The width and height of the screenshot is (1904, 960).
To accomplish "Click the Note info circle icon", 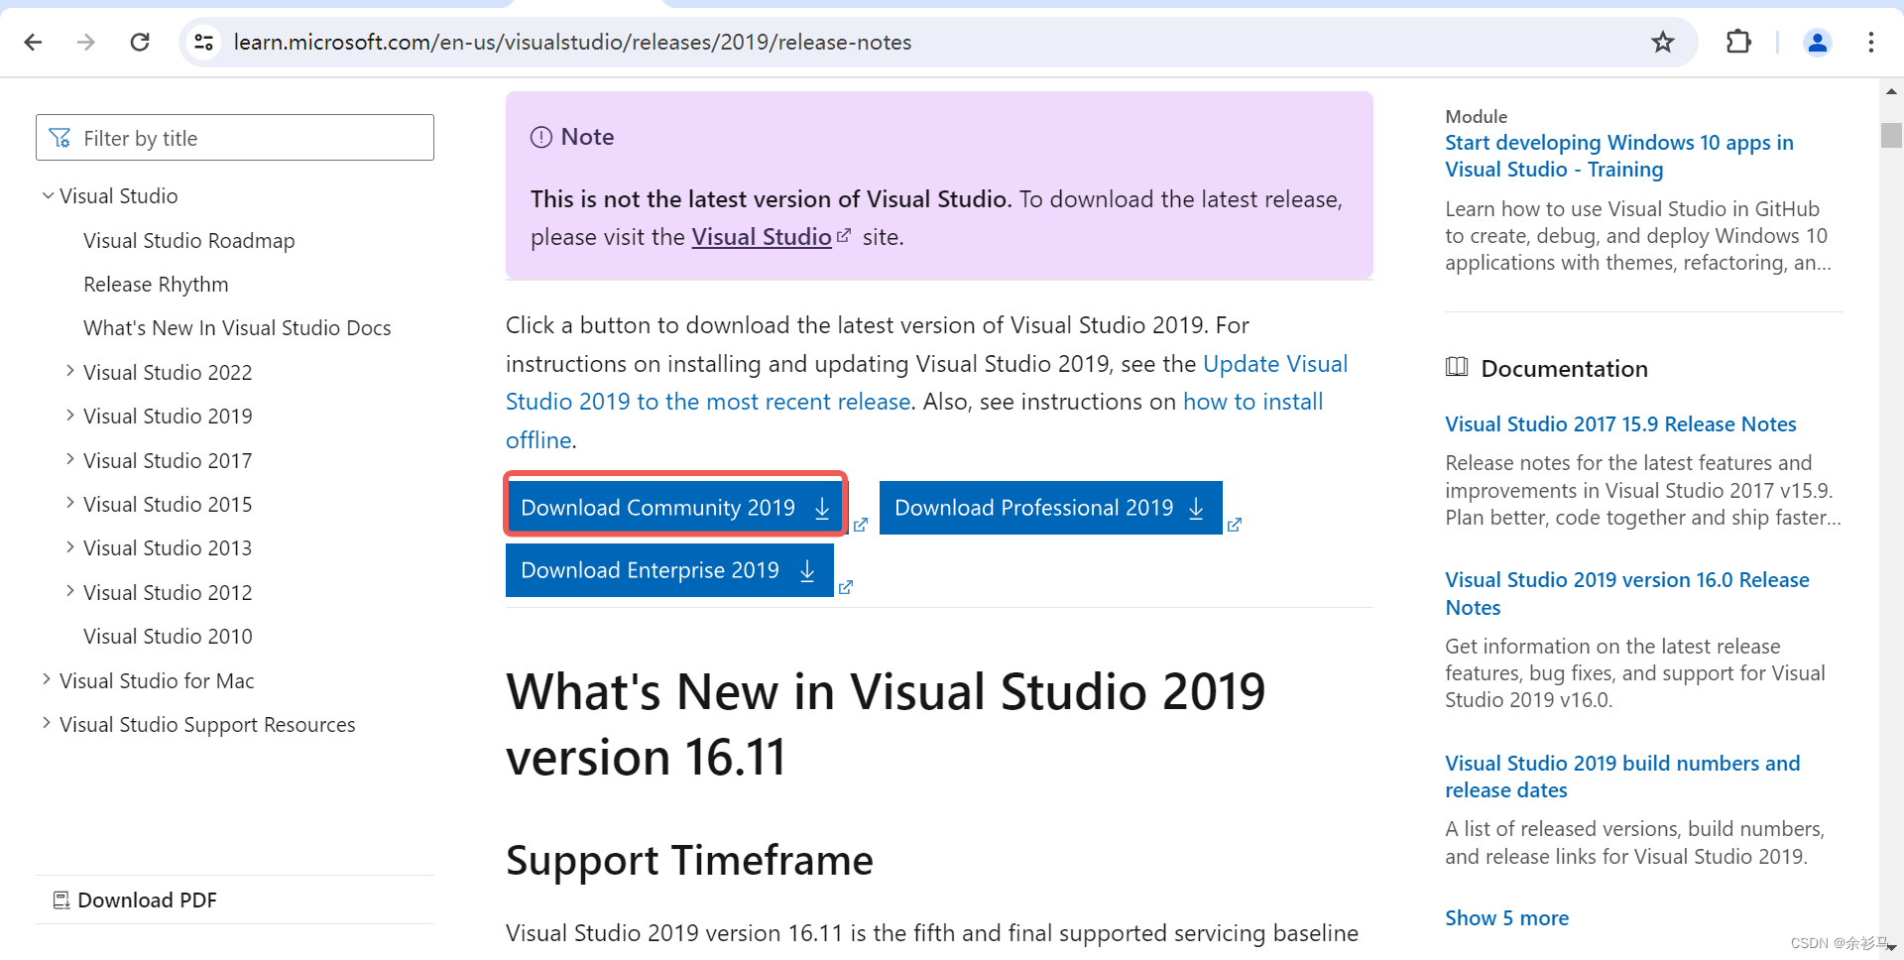I will [541, 137].
